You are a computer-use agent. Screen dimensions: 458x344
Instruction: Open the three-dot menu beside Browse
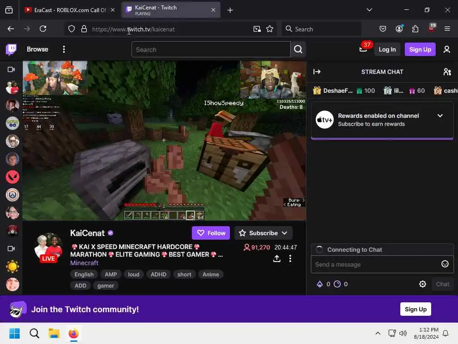(64, 49)
